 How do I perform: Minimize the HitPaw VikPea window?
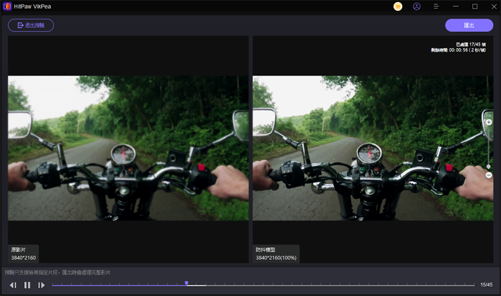click(x=456, y=7)
